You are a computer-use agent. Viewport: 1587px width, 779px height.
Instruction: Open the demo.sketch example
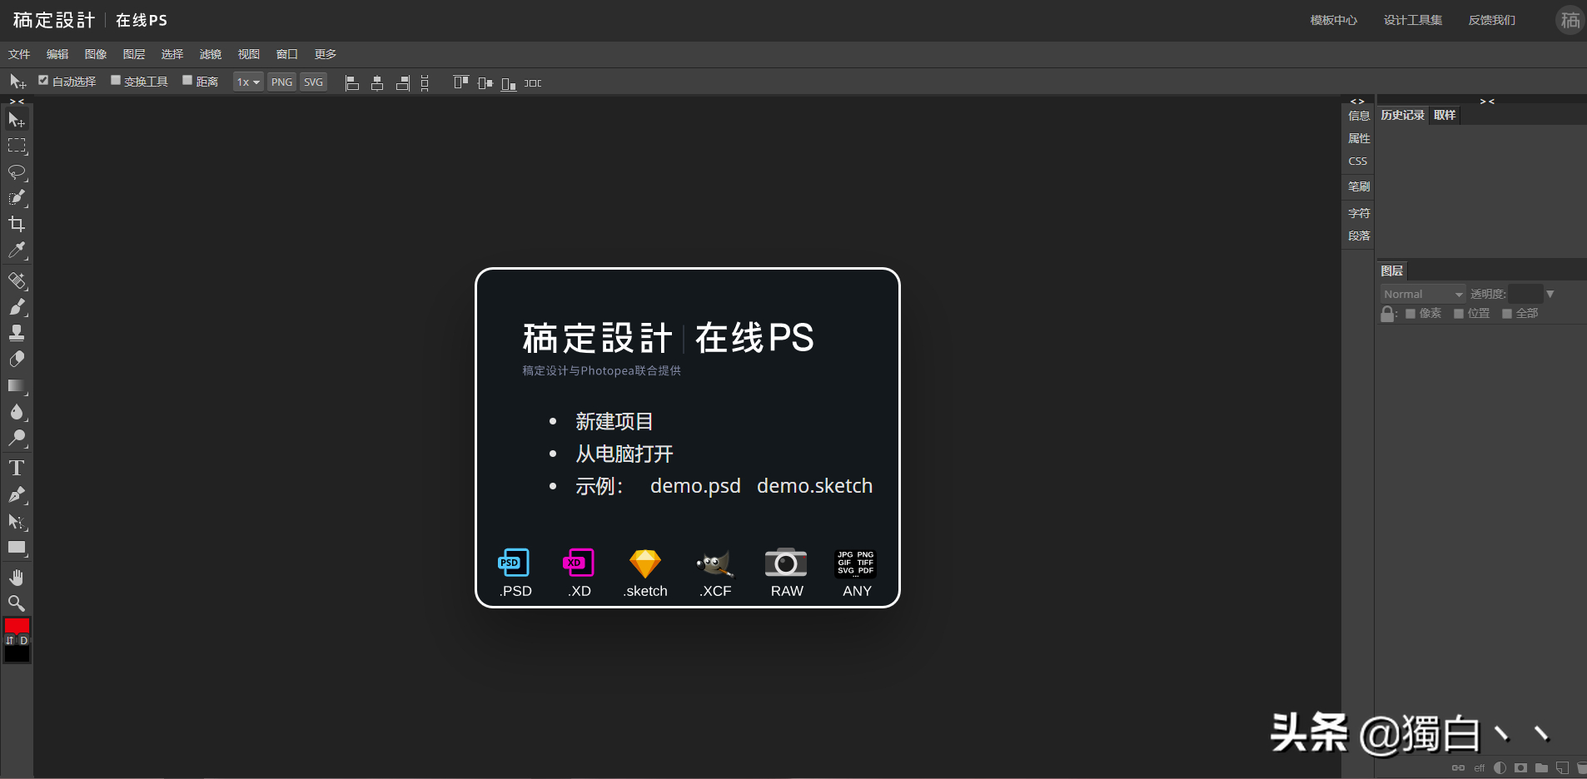(814, 486)
